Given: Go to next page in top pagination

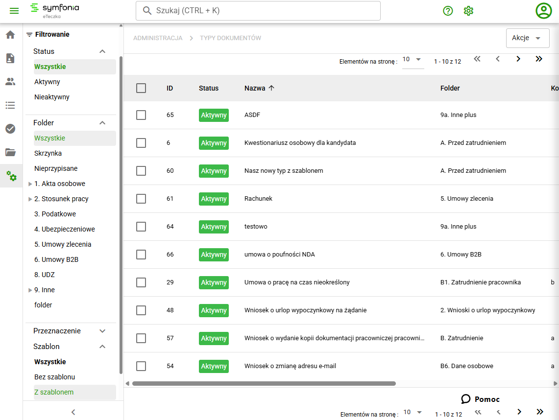Looking at the screenshot, I should [518, 59].
